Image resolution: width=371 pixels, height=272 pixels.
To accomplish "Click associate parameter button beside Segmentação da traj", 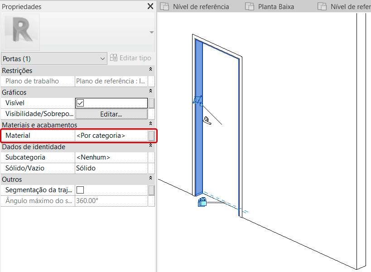I will (x=151, y=190).
